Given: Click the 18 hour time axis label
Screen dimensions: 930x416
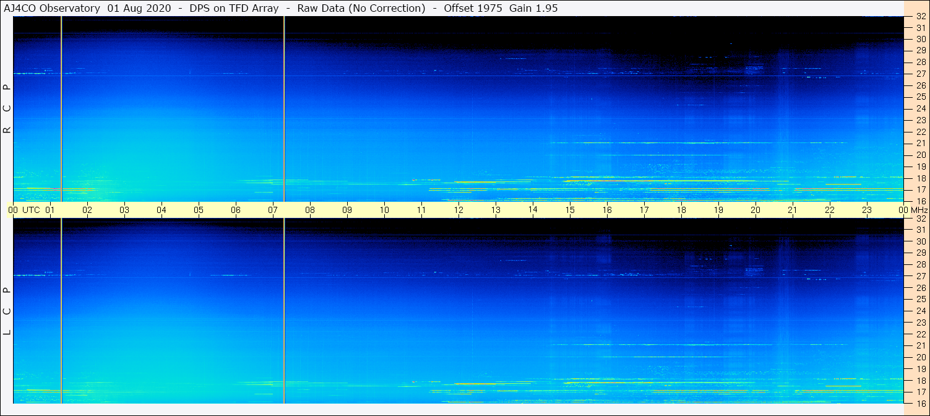Looking at the screenshot, I should 681,210.
